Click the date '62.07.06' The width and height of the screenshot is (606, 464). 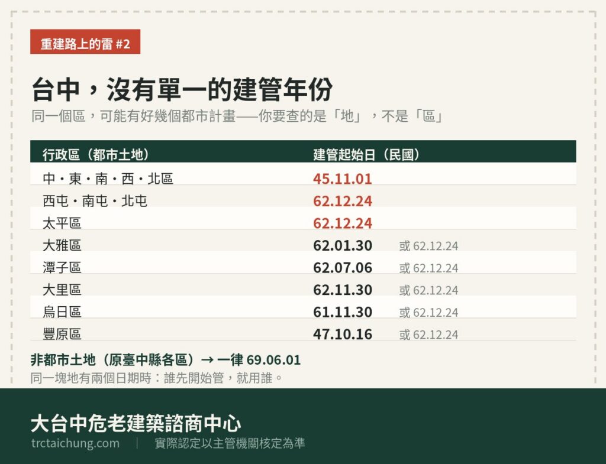click(343, 268)
